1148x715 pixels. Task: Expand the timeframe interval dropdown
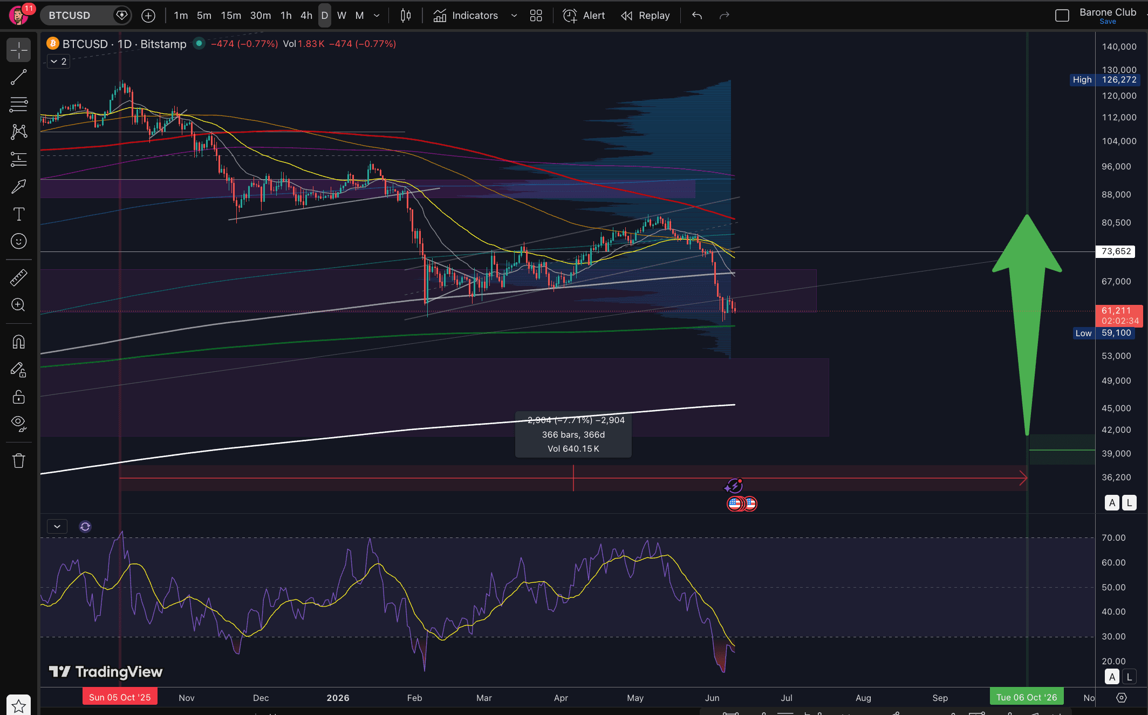point(377,16)
